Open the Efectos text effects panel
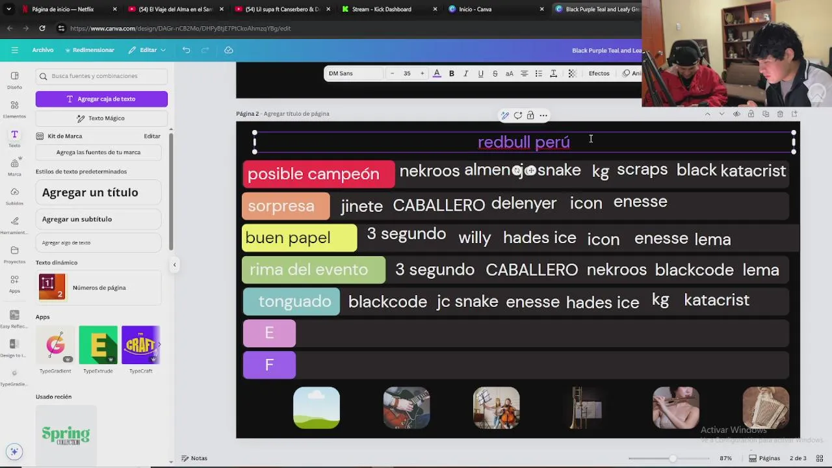832x468 pixels. click(x=599, y=73)
